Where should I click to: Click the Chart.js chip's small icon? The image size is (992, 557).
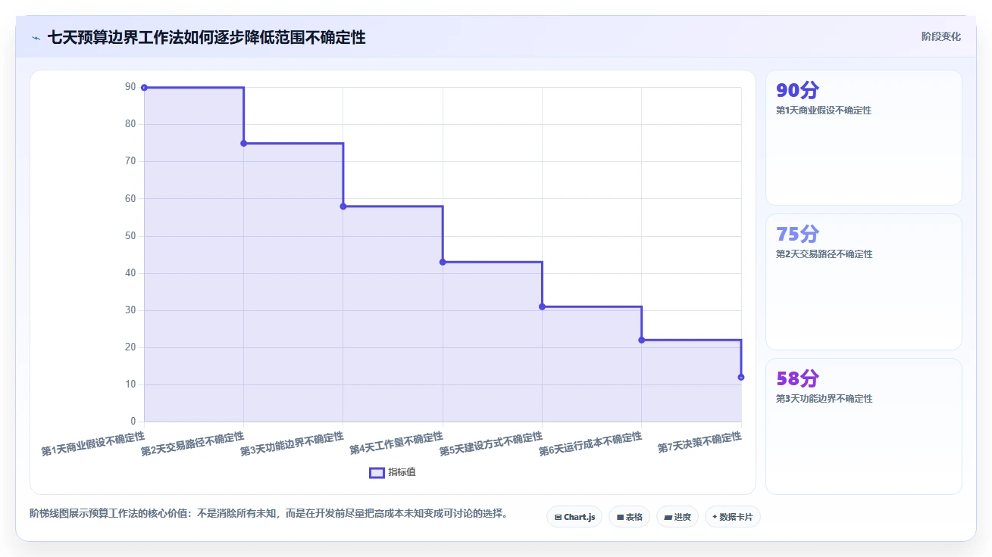pyautogui.click(x=559, y=518)
